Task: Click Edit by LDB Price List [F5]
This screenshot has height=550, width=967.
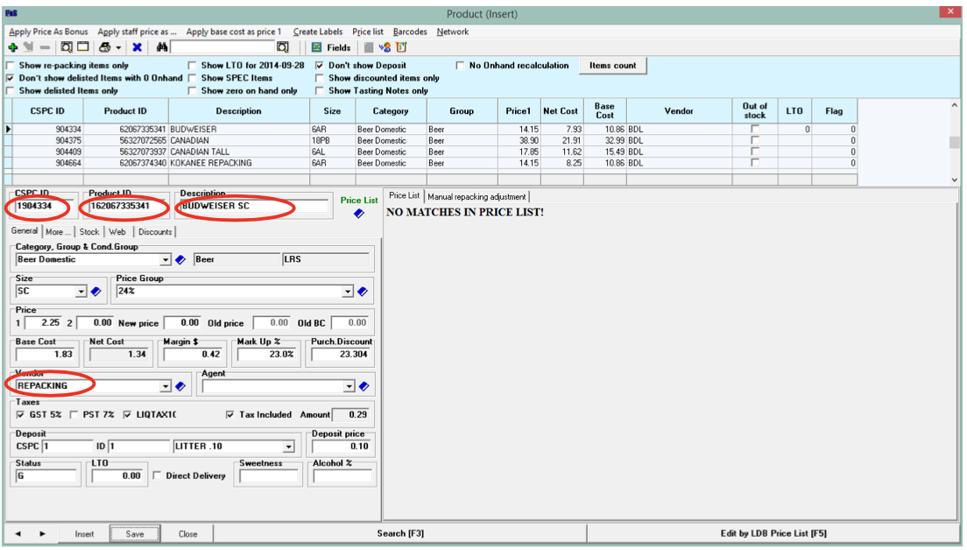Action: pos(773,533)
